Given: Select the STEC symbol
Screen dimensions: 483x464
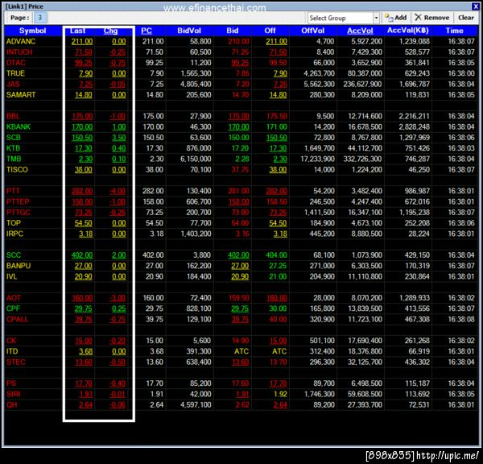Looking at the screenshot, I should (16, 362).
